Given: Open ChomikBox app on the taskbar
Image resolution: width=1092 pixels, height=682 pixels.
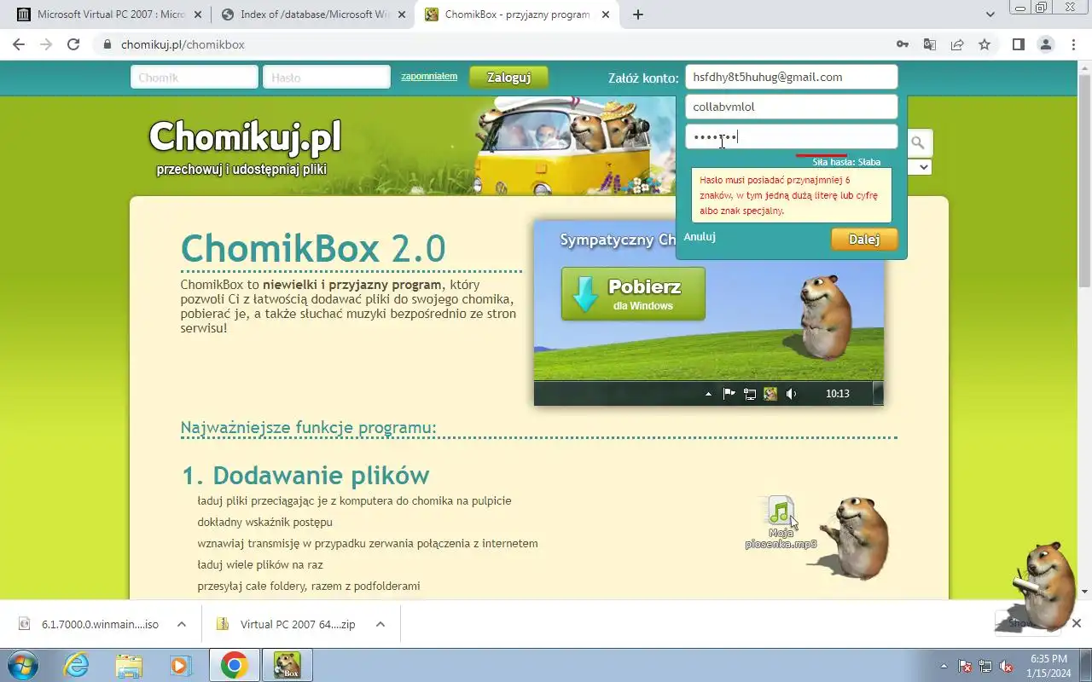Looking at the screenshot, I should click(288, 665).
